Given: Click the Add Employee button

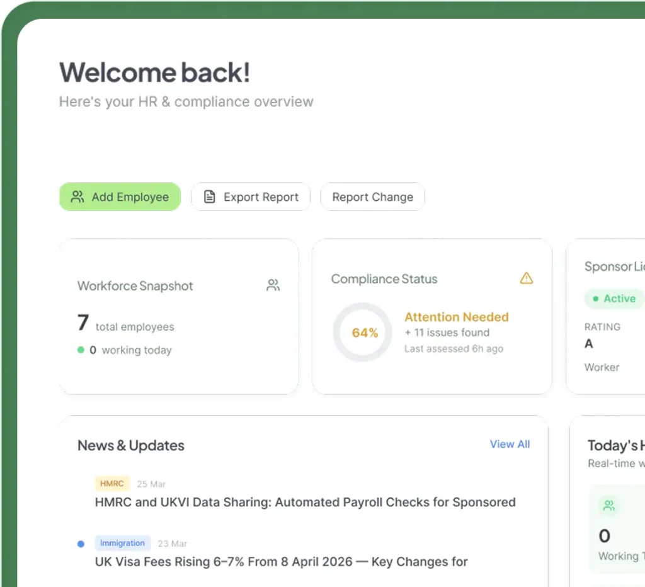Looking at the screenshot, I should click(x=120, y=197).
